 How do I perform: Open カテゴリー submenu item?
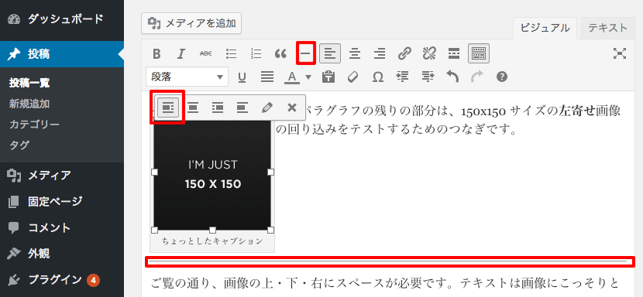[34, 124]
